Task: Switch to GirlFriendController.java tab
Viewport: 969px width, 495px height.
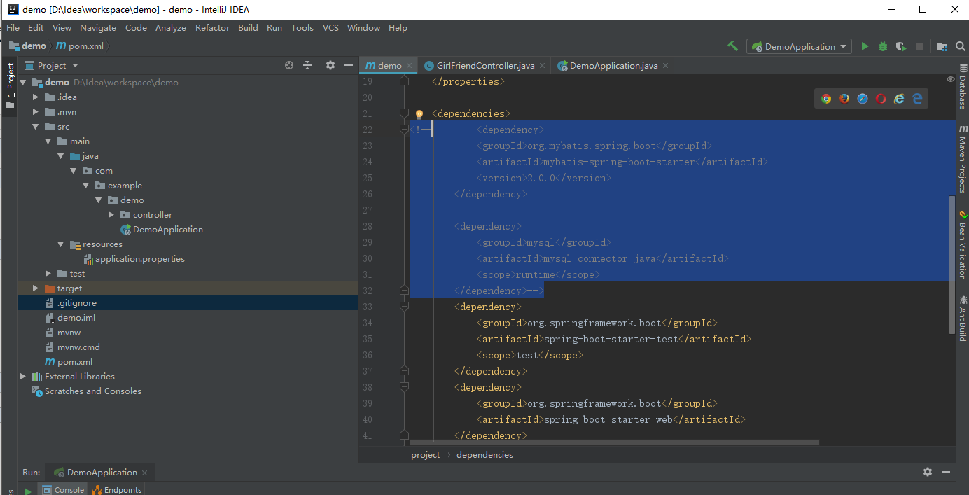Action: pos(485,65)
